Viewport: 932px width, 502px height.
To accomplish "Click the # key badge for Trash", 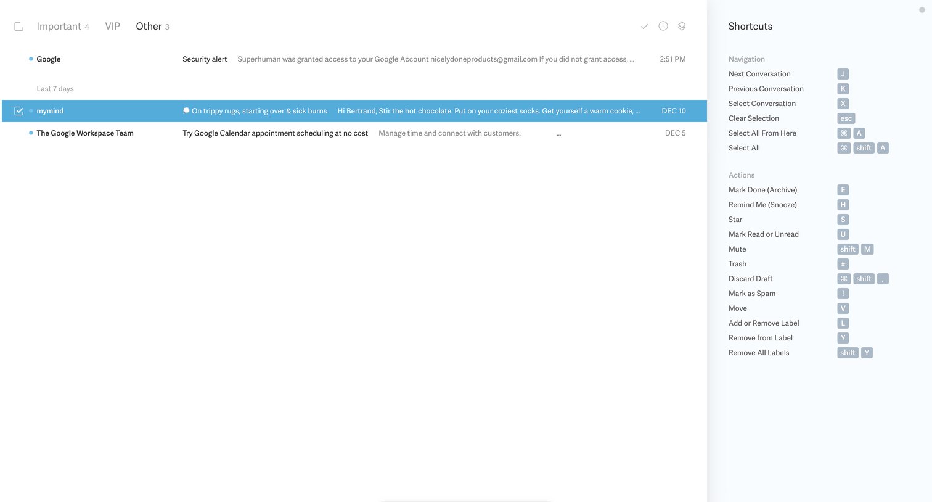I will pos(843,264).
